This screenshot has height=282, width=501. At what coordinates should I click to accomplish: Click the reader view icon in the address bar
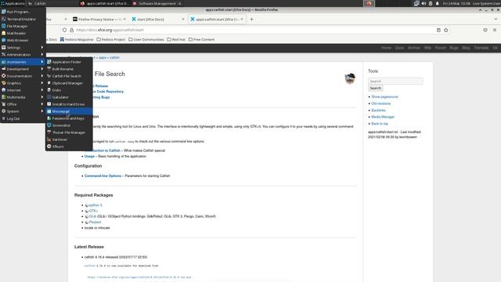pyautogui.click(x=438, y=30)
